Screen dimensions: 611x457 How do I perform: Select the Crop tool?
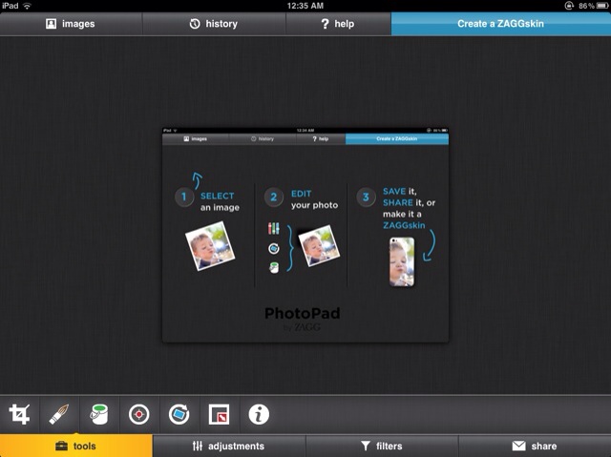(x=19, y=414)
